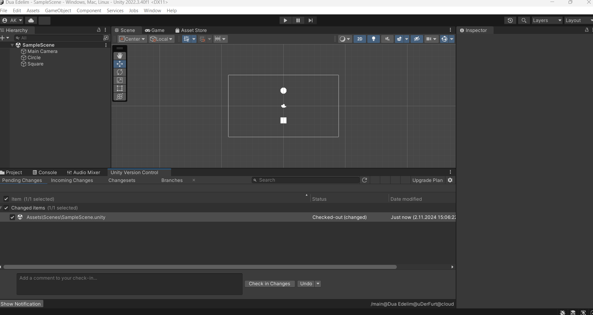
Task: Click the Scene view three-dot options menu
Action: pyautogui.click(x=450, y=30)
